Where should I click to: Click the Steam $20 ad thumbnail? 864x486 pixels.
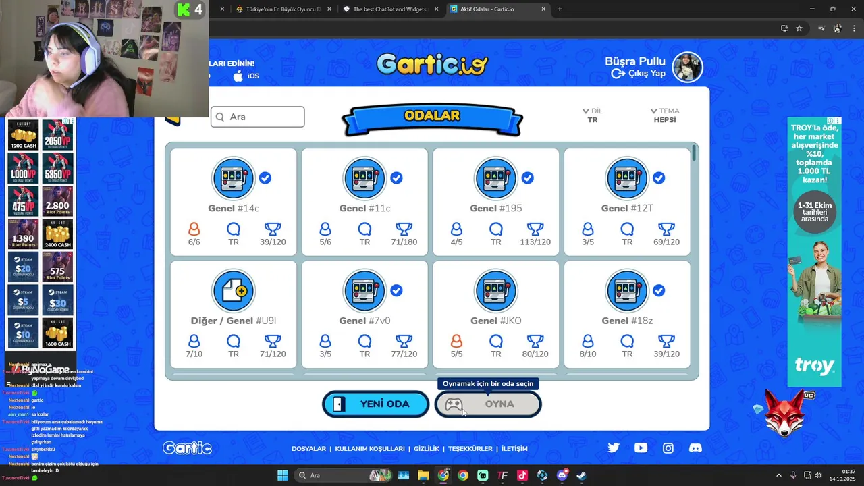24,267
